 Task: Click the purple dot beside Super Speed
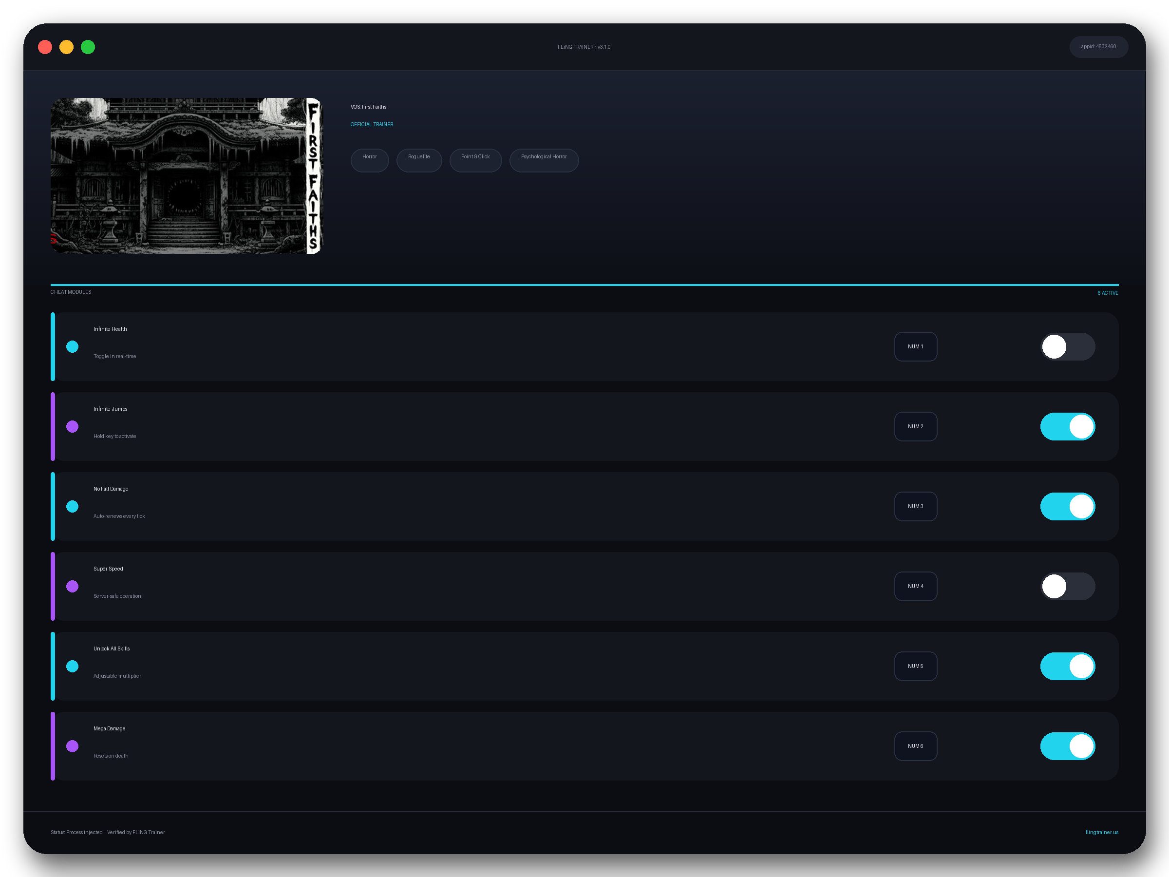click(73, 586)
